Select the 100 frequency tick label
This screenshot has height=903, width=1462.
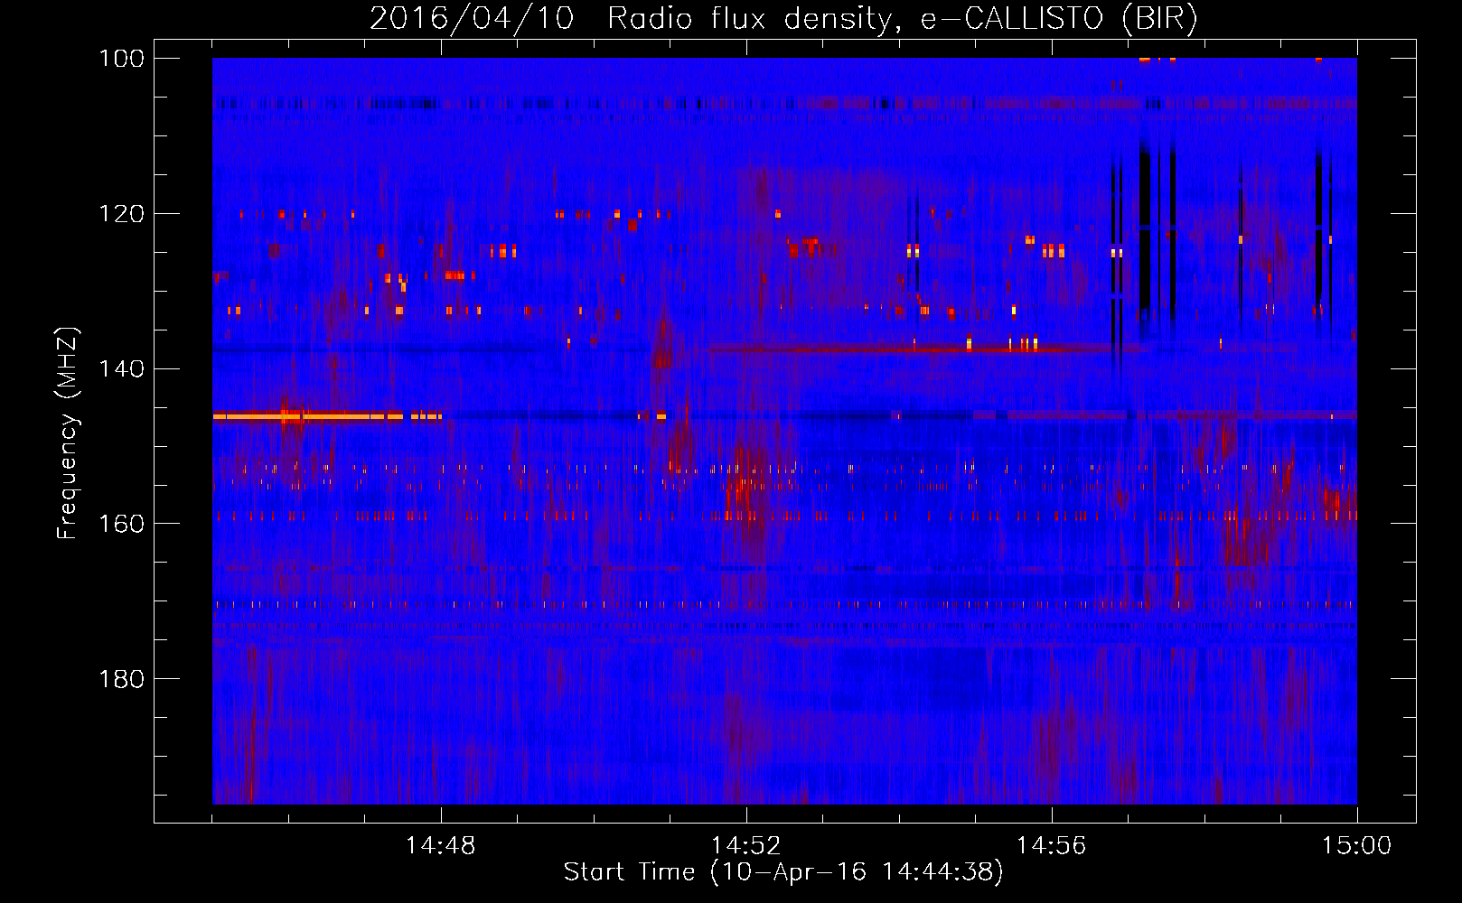tap(120, 59)
